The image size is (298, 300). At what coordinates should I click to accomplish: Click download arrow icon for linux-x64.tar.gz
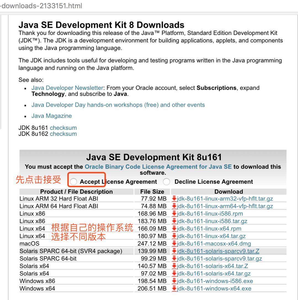point(174,236)
